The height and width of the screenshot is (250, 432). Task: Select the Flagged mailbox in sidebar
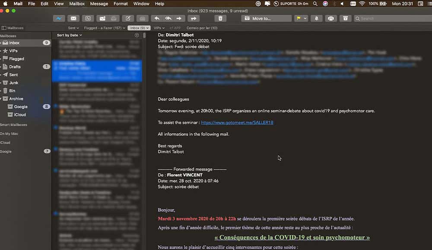pos(25,59)
